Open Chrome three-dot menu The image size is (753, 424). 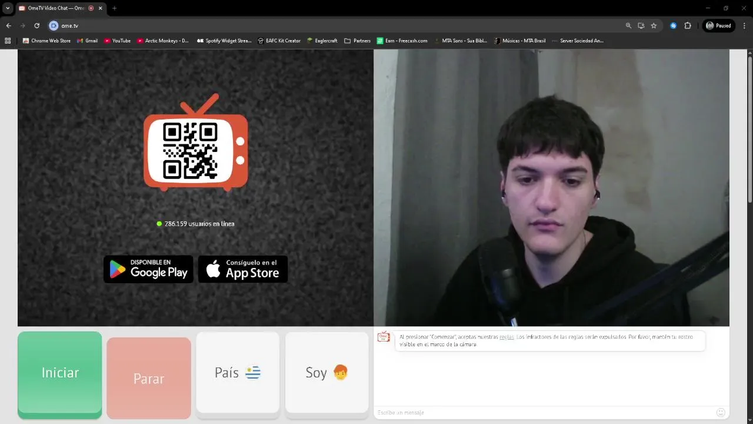pyautogui.click(x=744, y=25)
